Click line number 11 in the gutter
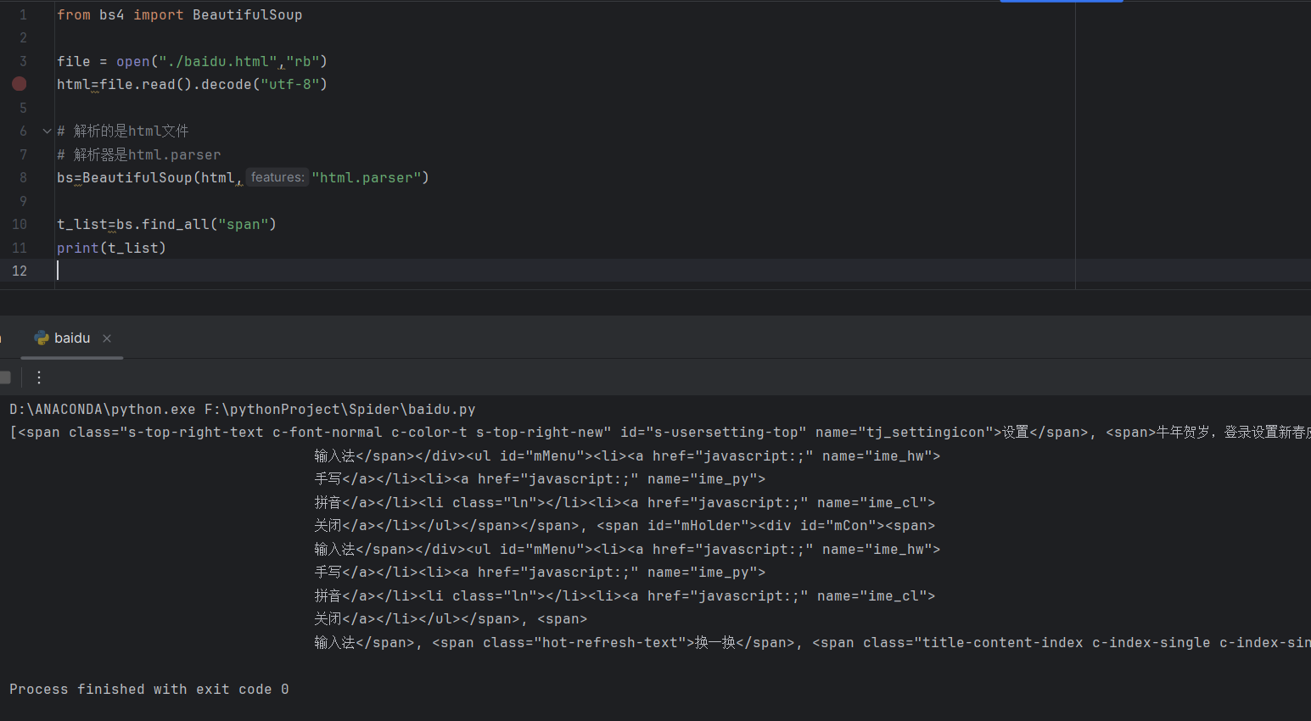 pyautogui.click(x=20, y=248)
